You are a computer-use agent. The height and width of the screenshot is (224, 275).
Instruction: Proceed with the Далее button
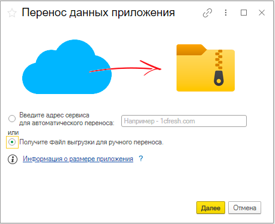(x=211, y=208)
